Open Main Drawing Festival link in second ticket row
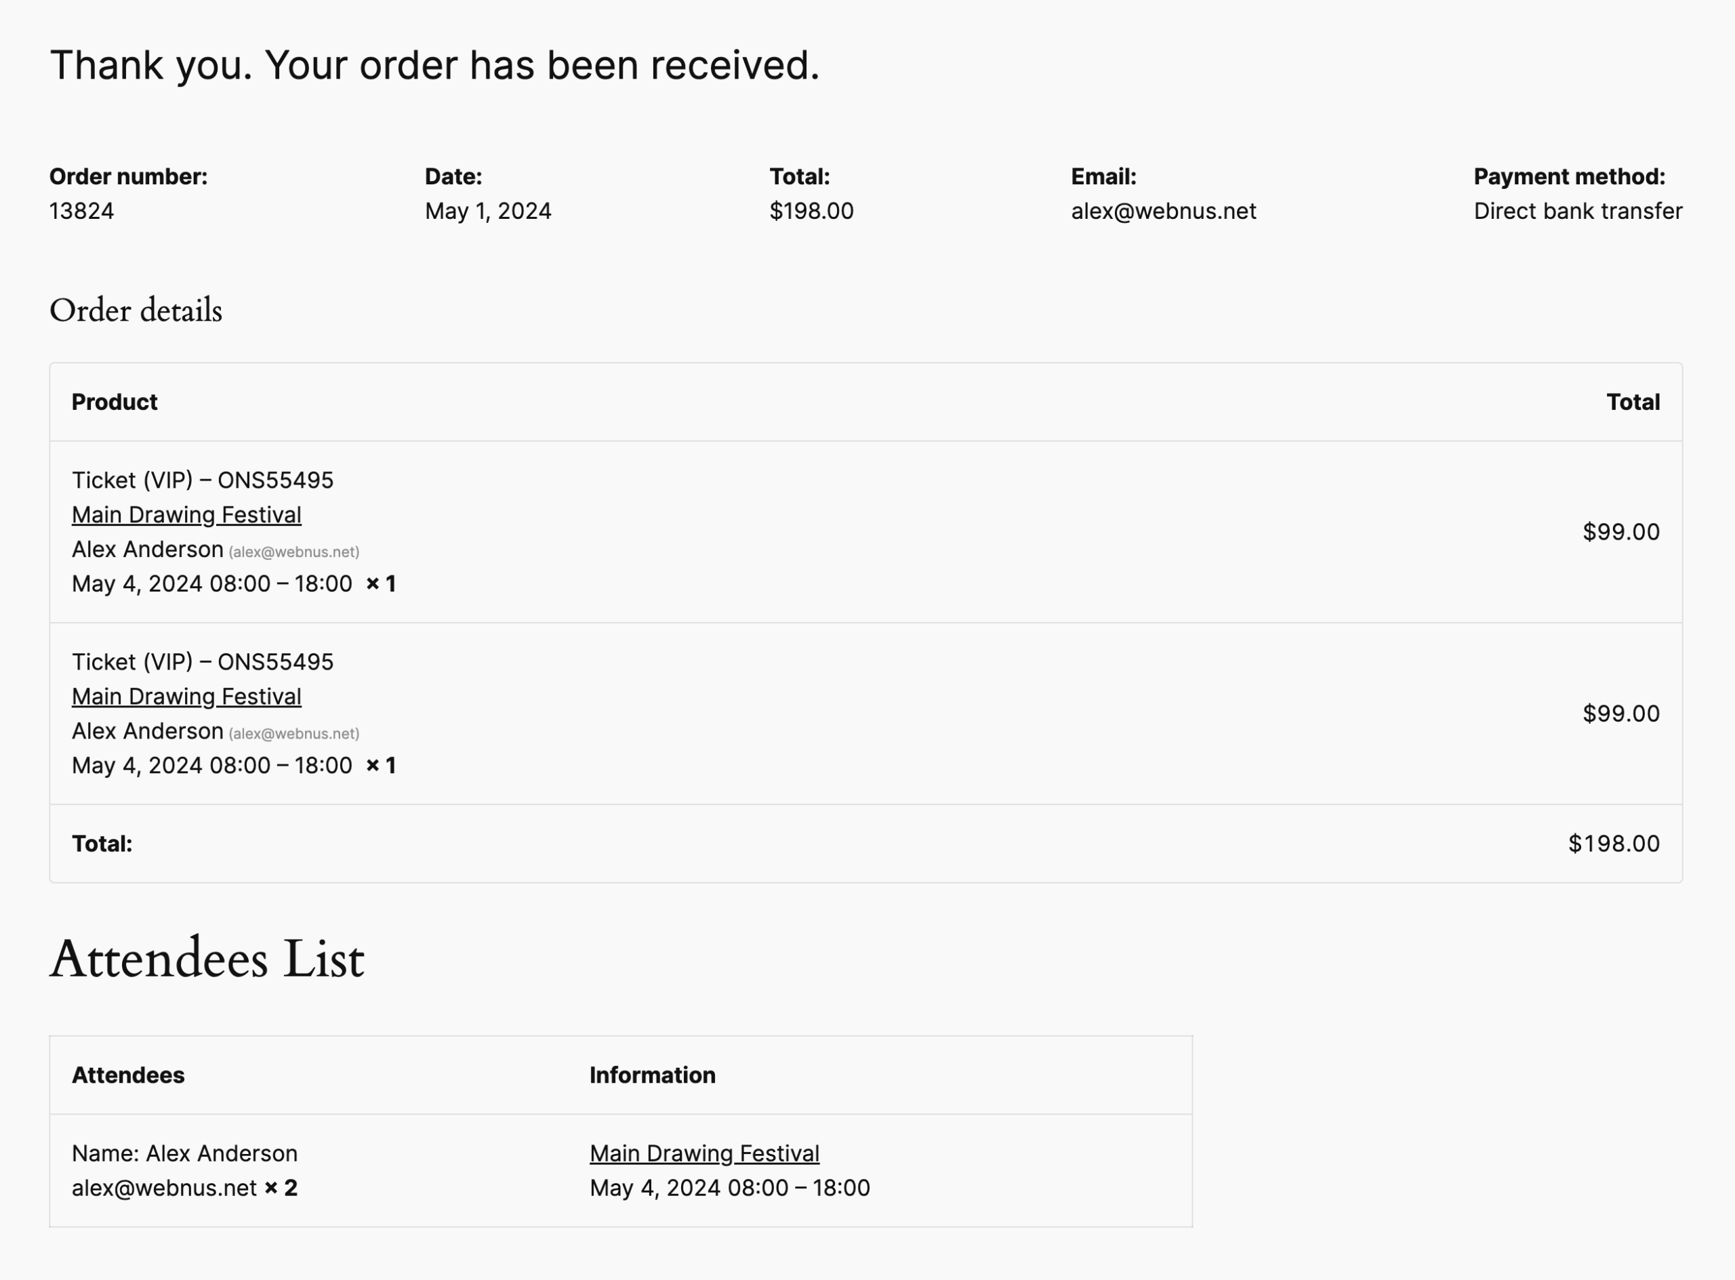 (186, 697)
